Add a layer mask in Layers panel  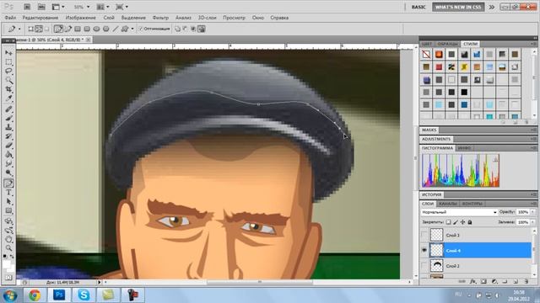(x=483, y=282)
